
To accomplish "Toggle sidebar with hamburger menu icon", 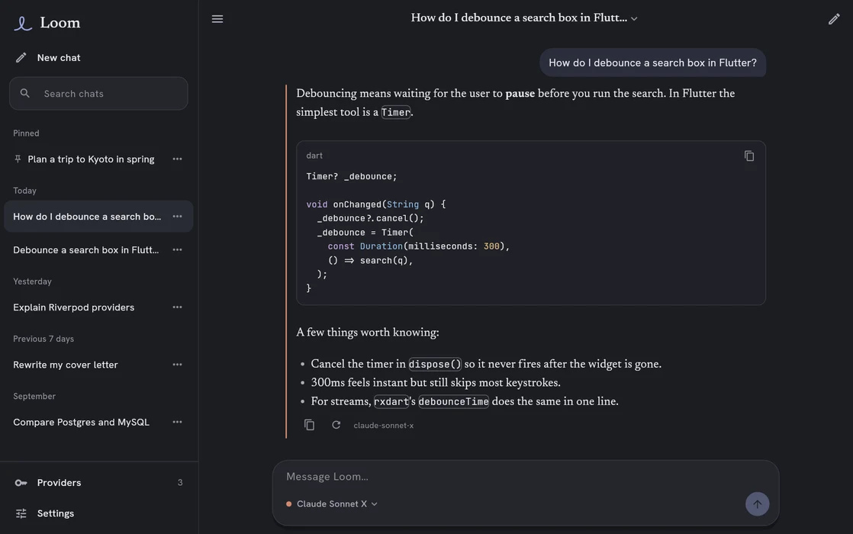I will coord(217,19).
